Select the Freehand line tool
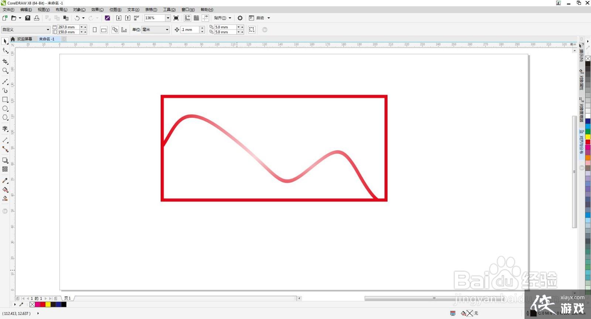The width and height of the screenshot is (591, 319). [x=5, y=81]
